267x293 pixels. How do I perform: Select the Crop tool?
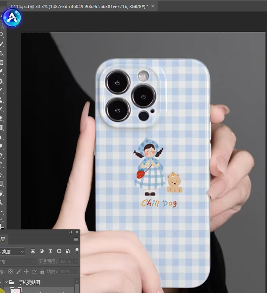pyautogui.click(x=2, y=53)
